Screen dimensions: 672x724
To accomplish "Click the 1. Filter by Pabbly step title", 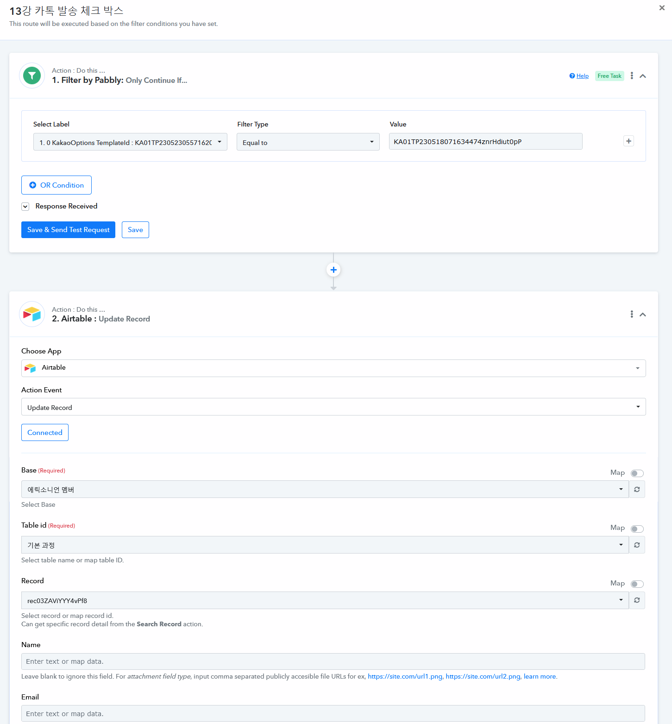I will (x=119, y=80).
